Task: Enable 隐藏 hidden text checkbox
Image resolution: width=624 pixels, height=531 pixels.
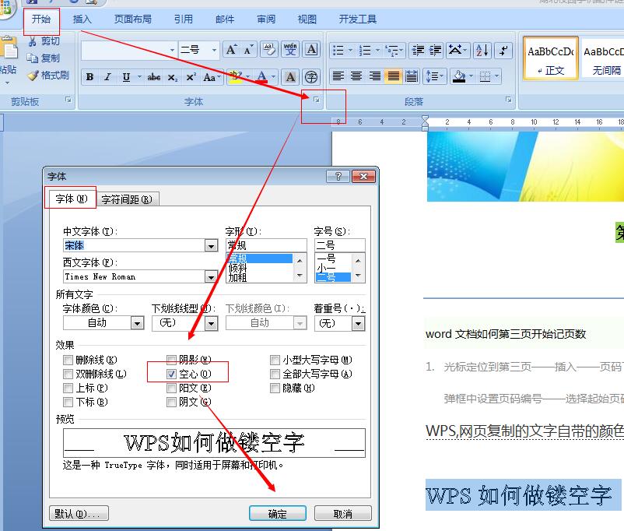Action: (275, 388)
